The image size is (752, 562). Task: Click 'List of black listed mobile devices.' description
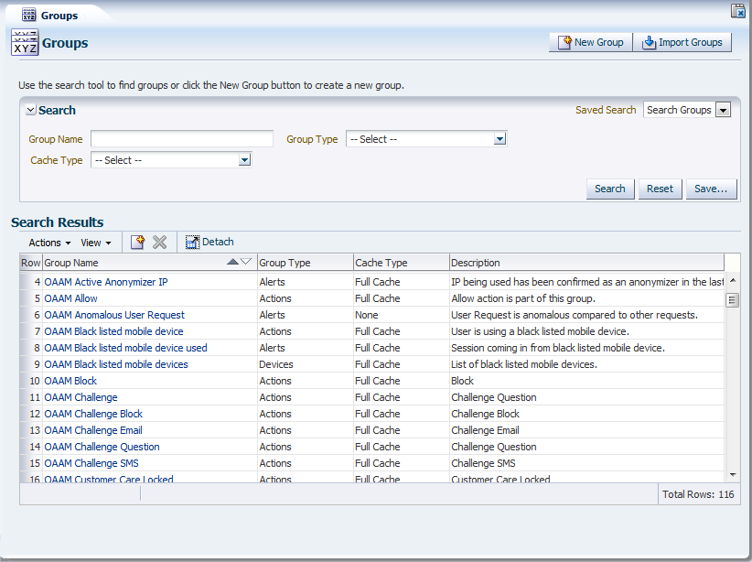[524, 364]
